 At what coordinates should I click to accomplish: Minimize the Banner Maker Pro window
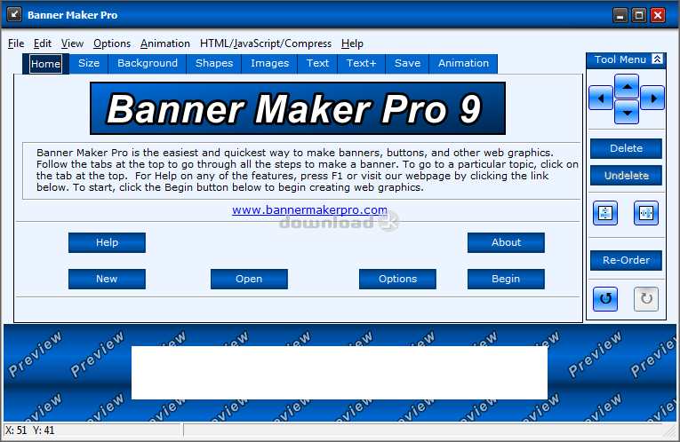click(x=620, y=16)
